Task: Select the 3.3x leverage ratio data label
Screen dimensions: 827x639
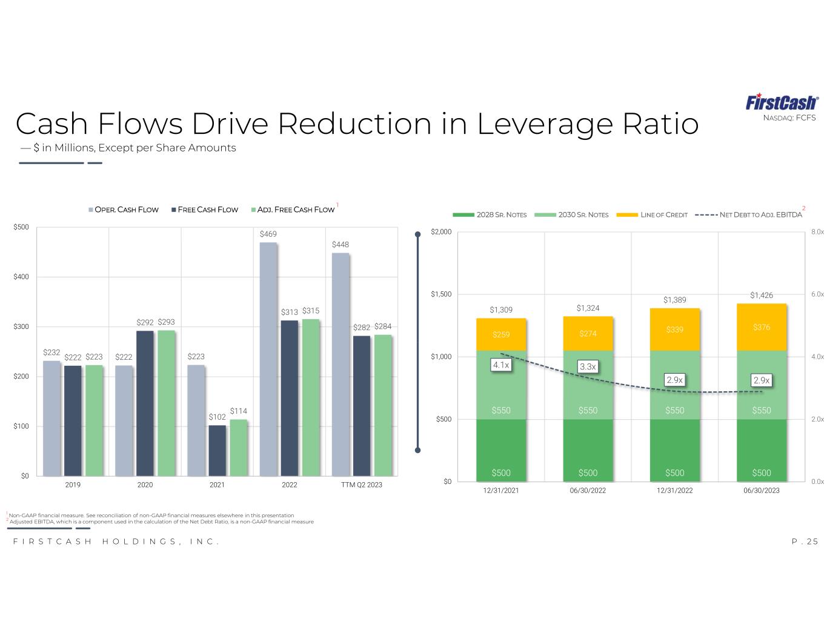Action: 588,366
